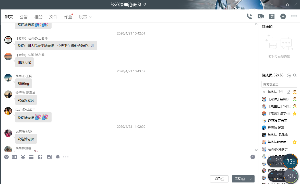
Task: Start a group voice call
Action: (x=249, y=16)
